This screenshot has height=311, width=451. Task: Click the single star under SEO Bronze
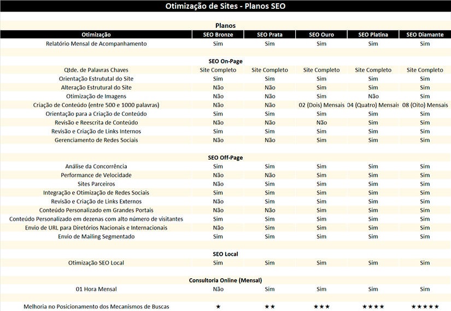point(218,307)
